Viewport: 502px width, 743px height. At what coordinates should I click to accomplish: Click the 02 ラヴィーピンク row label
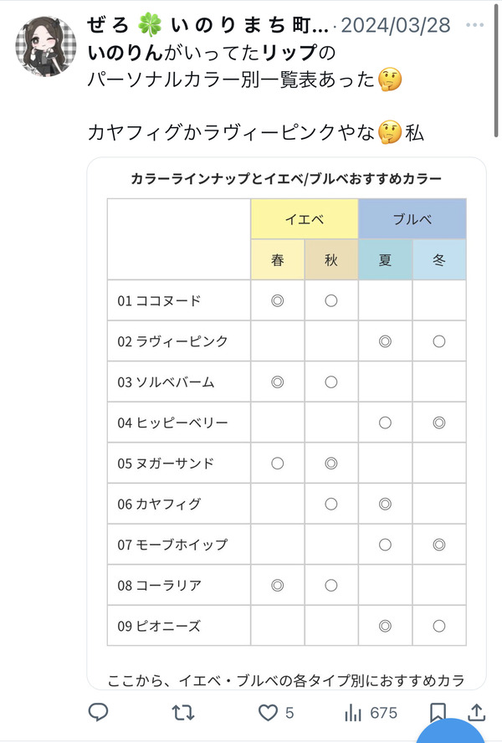click(x=172, y=341)
